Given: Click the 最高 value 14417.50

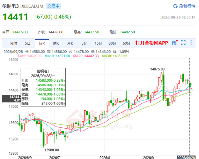Looking at the screenshot, I should pyautogui.click(x=92, y=32).
